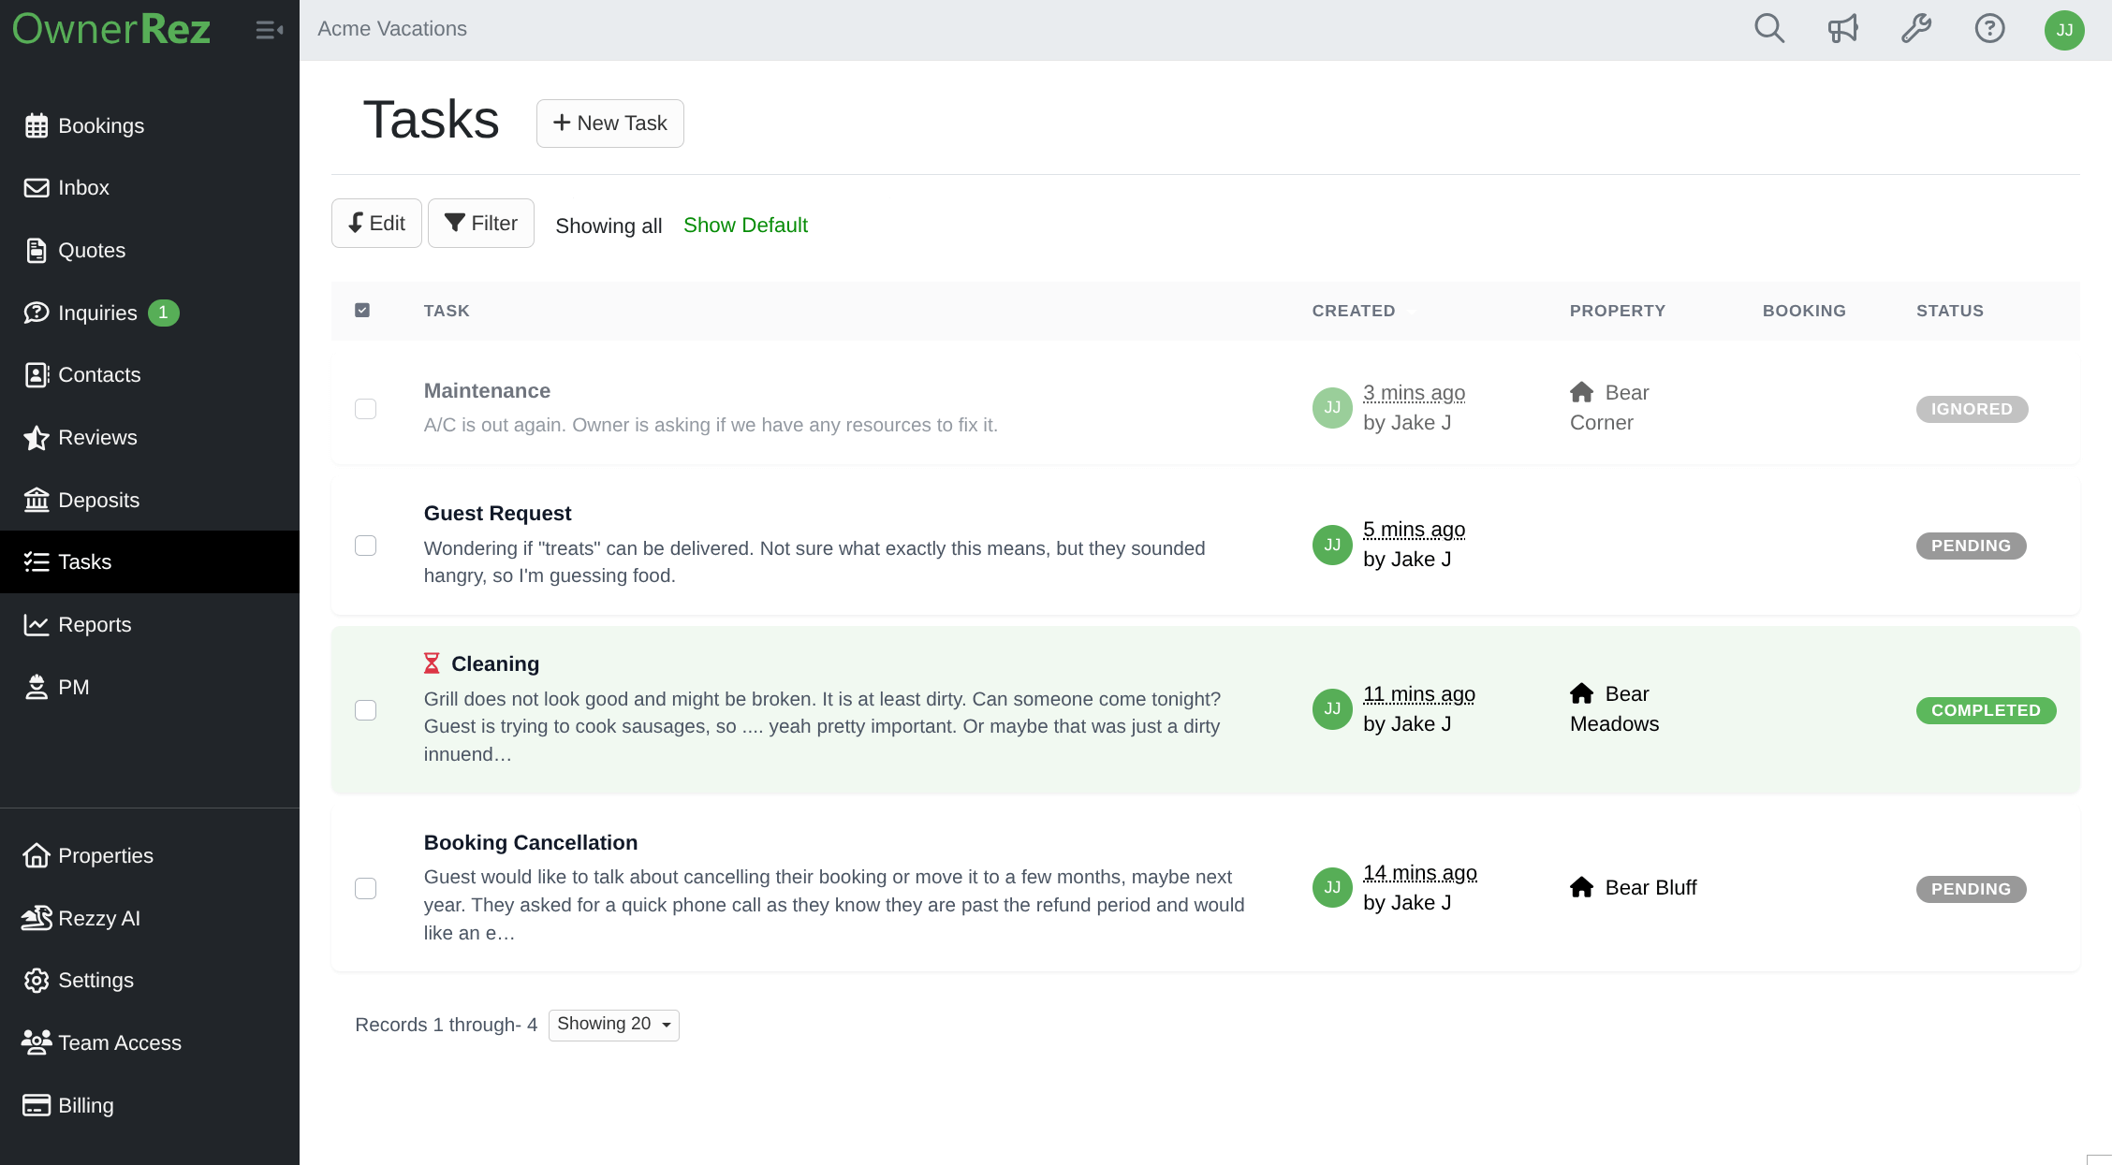Open the Maintenance task title
The width and height of the screenshot is (2112, 1165).
point(487,390)
